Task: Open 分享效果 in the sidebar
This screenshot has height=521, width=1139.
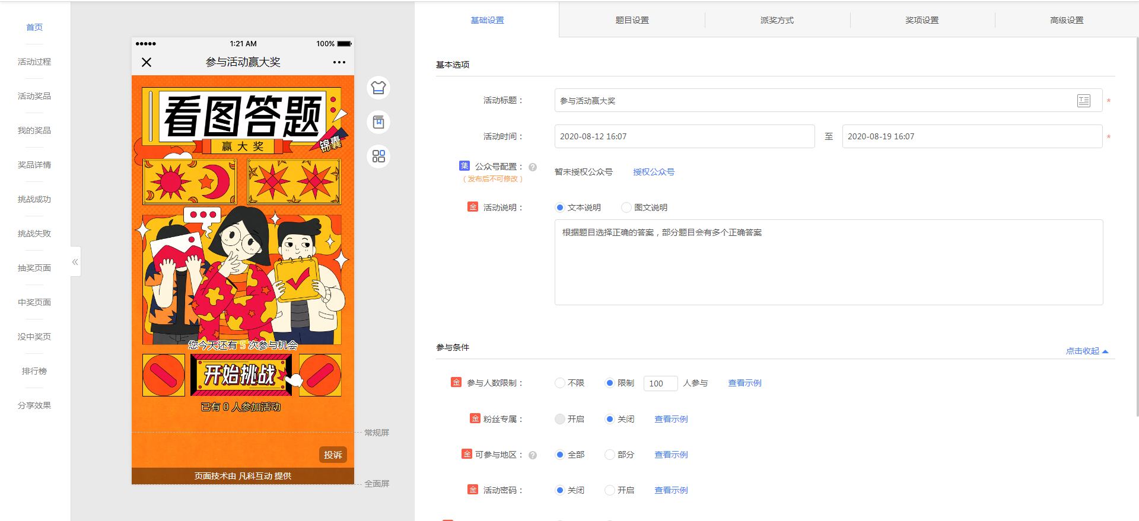Action: point(34,405)
